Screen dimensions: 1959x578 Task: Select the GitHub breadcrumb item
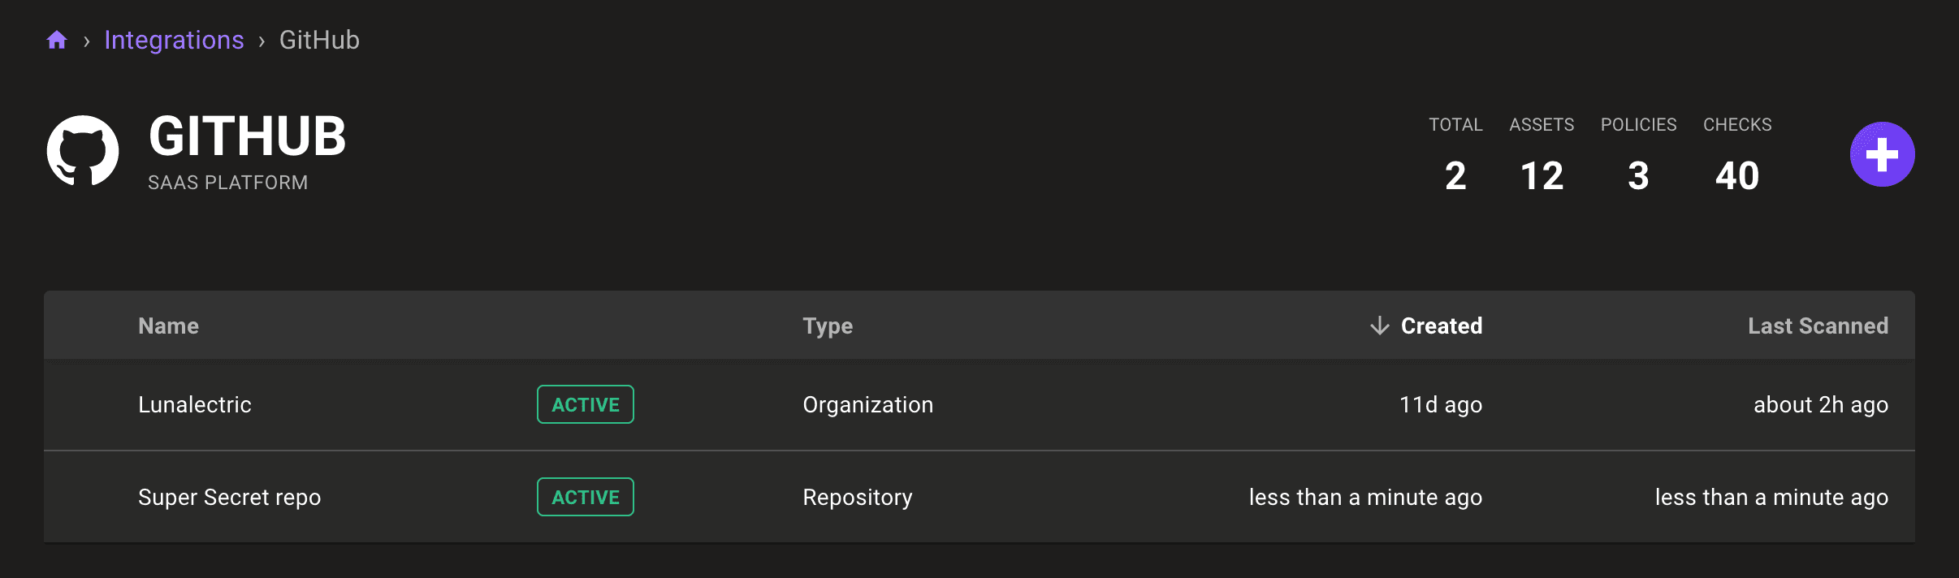point(318,39)
